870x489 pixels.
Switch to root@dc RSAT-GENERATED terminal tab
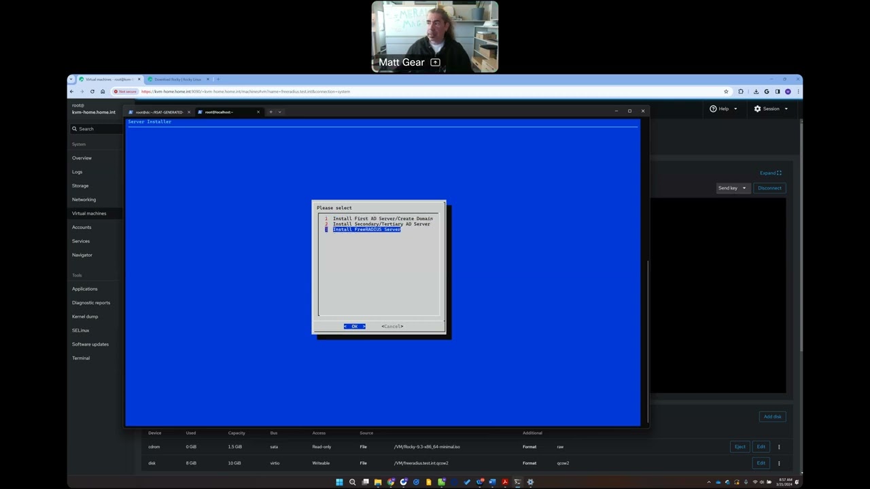(x=159, y=112)
